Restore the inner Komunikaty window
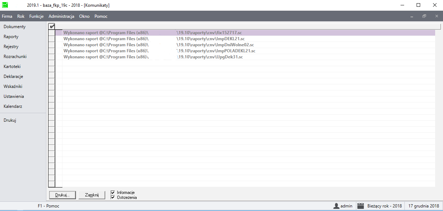The height and width of the screenshot is (211, 443). tap(424, 16)
